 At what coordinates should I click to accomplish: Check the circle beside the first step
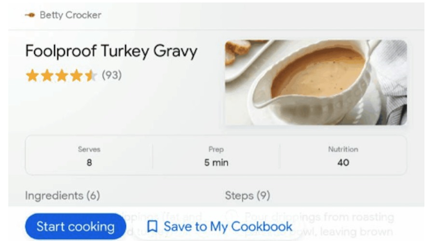pyautogui.click(x=232, y=217)
